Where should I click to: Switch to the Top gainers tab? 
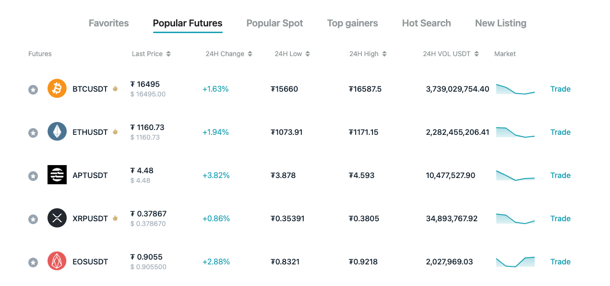pos(352,23)
